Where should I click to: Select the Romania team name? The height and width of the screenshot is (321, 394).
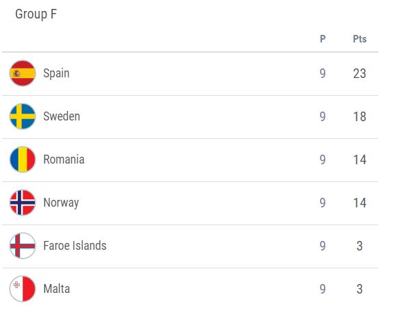tap(64, 159)
